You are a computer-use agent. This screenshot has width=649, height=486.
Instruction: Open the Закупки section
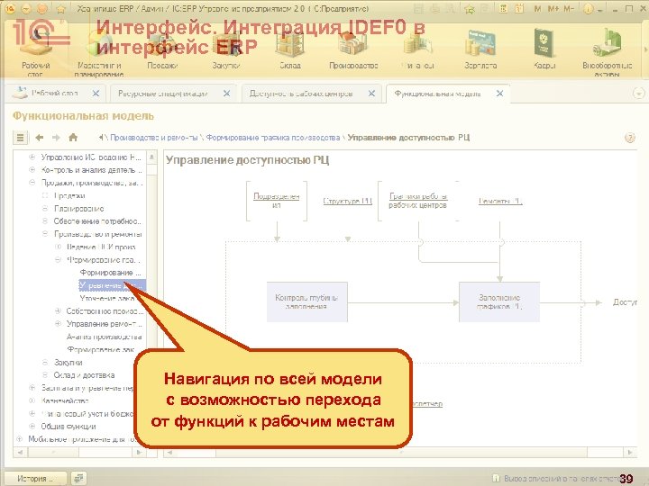pos(226,49)
